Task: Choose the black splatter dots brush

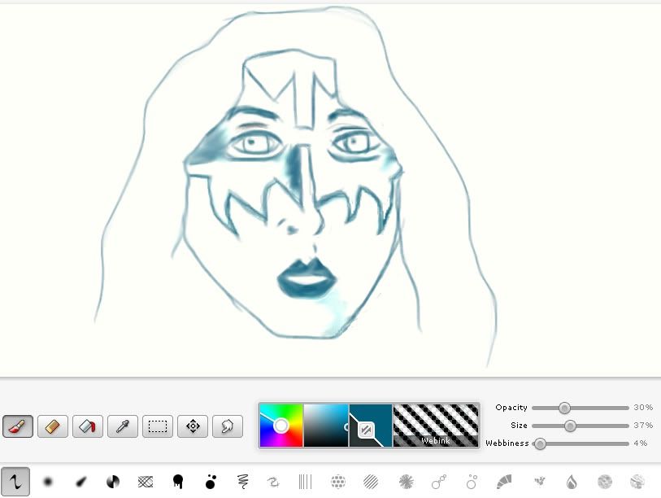Action: pos(211,482)
